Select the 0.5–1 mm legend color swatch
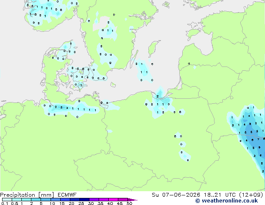265x205 pixels. [x=17, y=200]
